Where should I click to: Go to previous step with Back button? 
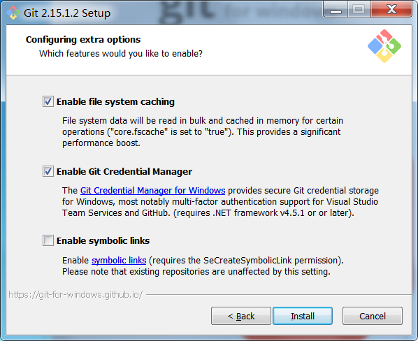coord(241,316)
